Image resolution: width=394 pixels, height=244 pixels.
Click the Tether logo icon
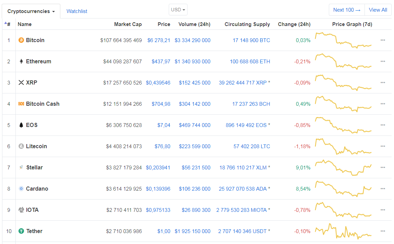point(21,231)
